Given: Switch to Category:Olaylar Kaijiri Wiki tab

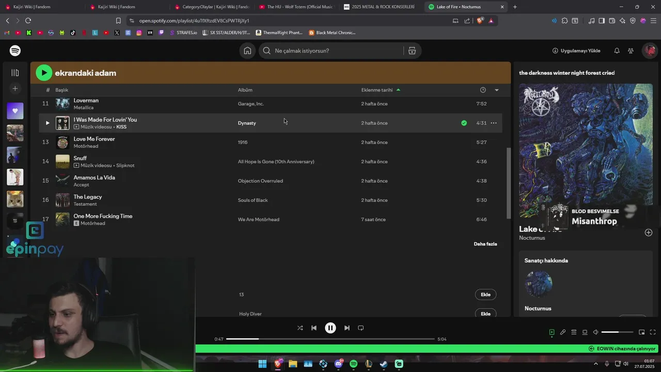Looking at the screenshot, I should pyautogui.click(x=212, y=7).
